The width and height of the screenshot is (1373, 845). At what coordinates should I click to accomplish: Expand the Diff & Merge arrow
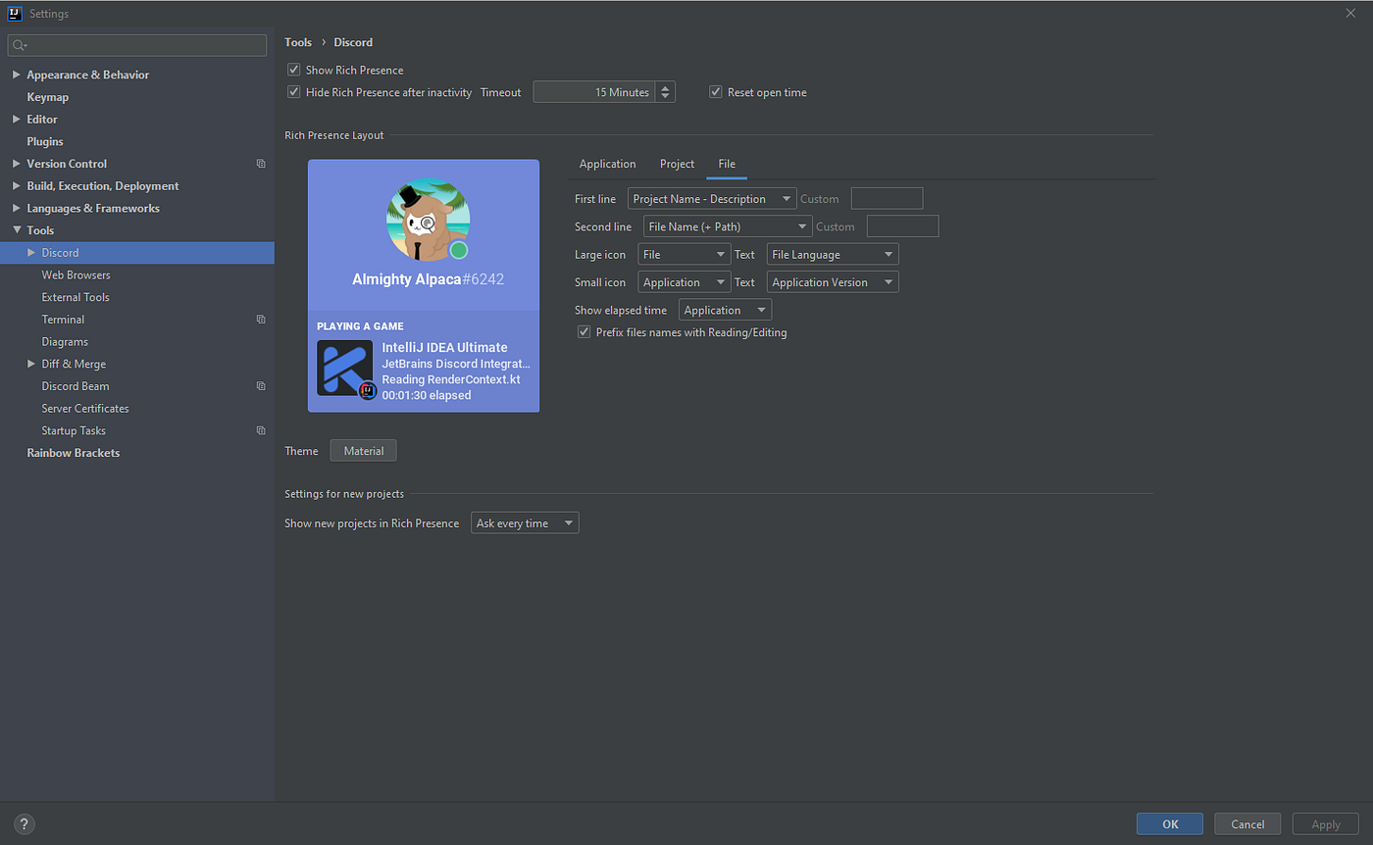pos(30,364)
